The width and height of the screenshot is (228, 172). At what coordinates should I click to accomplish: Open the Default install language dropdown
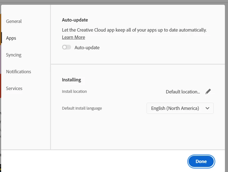pyautogui.click(x=180, y=108)
